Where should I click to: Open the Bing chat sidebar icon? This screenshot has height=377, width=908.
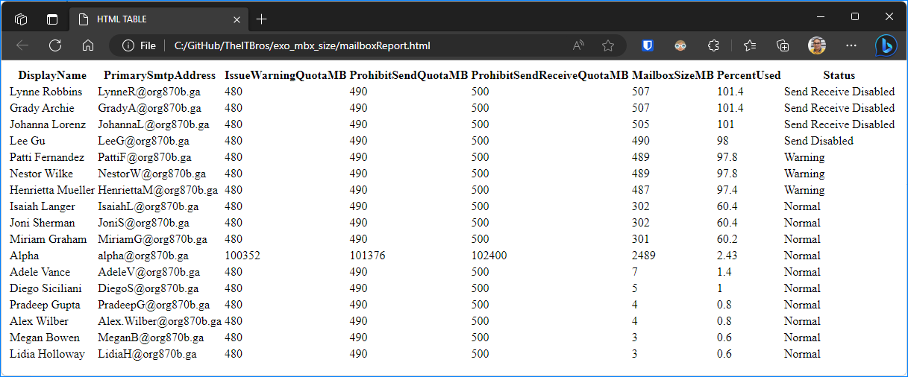pyautogui.click(x=886, y=45)
